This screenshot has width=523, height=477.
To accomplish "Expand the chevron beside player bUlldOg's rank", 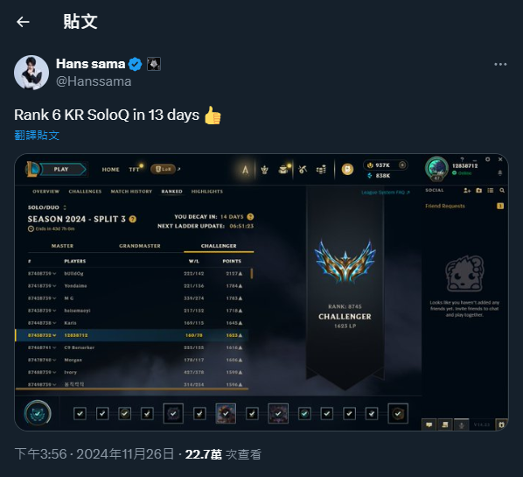I will point(54,274).
